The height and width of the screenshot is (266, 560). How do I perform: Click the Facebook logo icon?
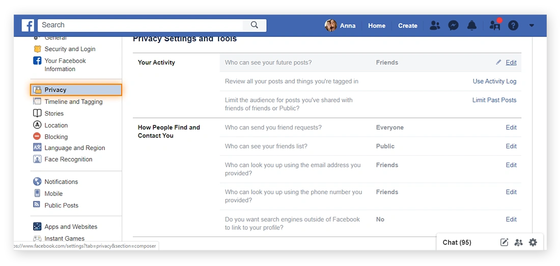pyautogui.click(x=28, y=25)
